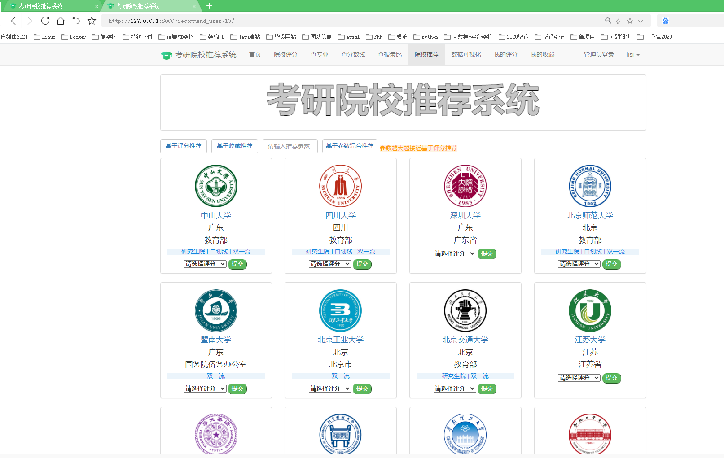Submit rating for 深圳大学 with 提交
Screen dimensions: 724x458
pos(487,254)
